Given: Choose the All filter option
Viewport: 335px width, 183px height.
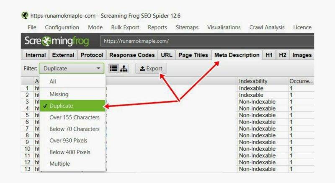Looking at the screenshot, I should pos(72,82).
